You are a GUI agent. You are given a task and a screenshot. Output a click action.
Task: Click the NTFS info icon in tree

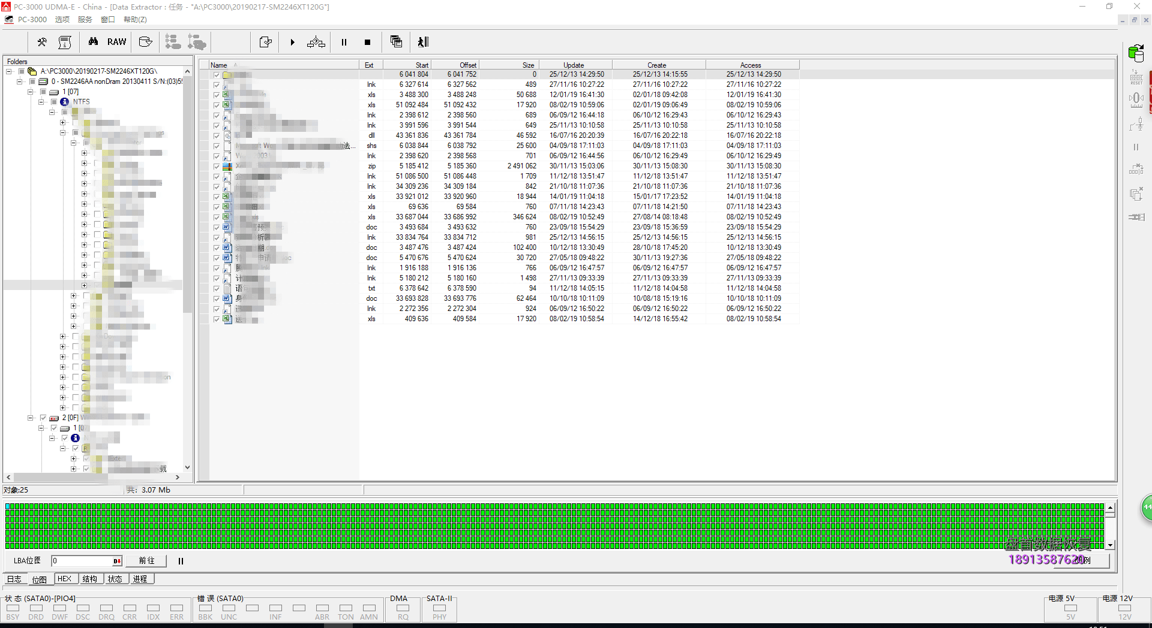(65, 102)
